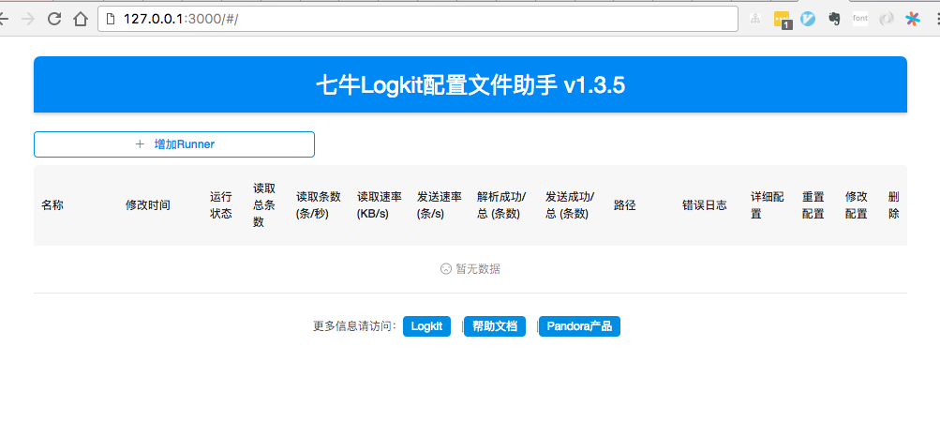Click the 修改配置 column header
This screenshot has height=422, width=940.
(x=856, y=205)
